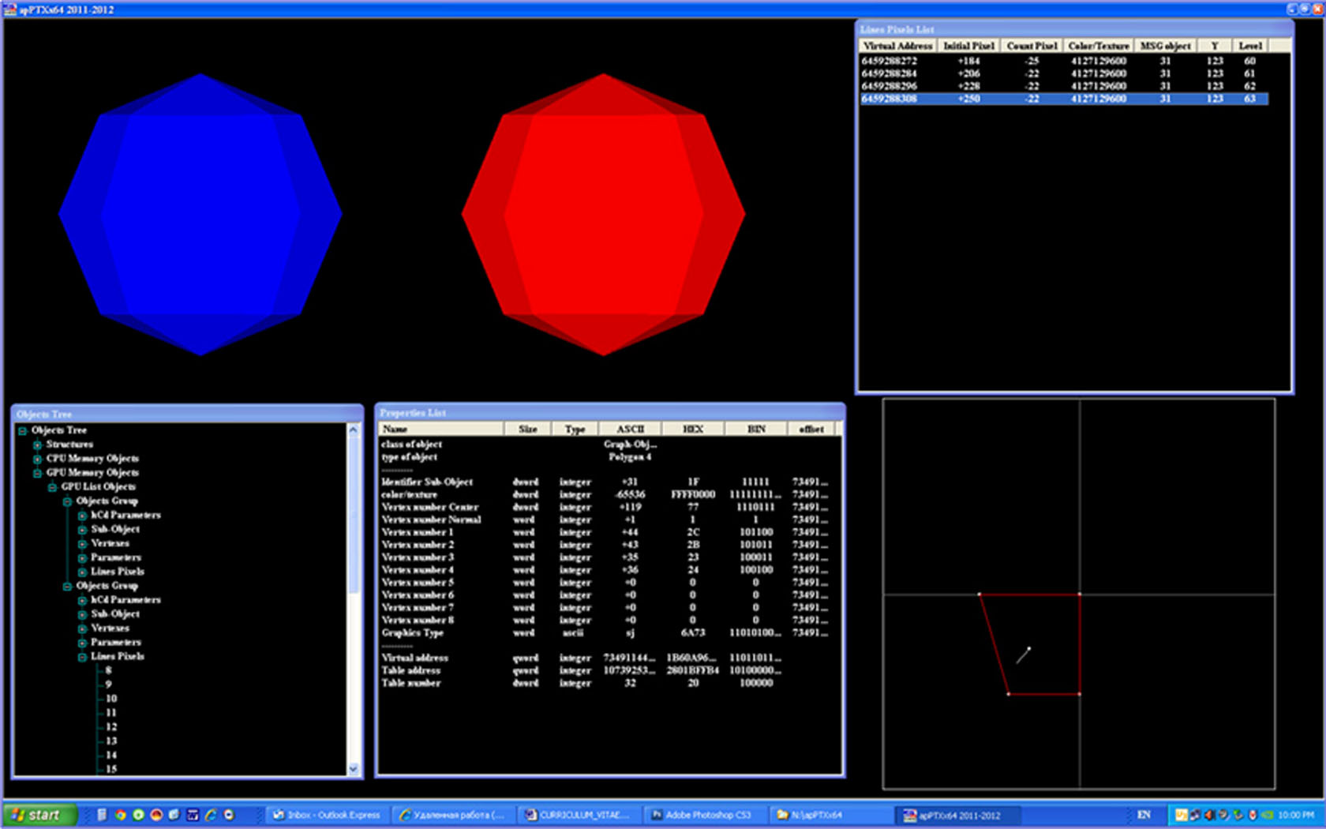1326x829 pixels.
Task: Click the HEX column header in Properties List
Action: click(692, 429)
